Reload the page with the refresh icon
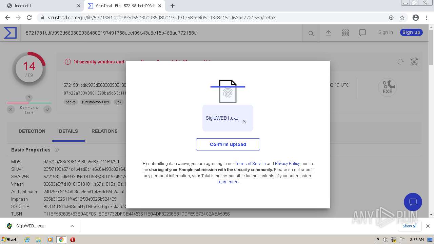This screenshot has height=244, width=434. coord(29,18)
